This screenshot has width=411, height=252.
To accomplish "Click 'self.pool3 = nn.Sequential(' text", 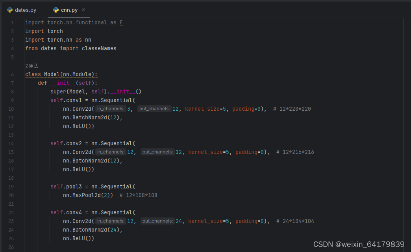I will tap(93, 186).
